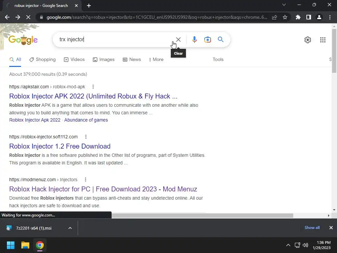Share this page from address bar
Viewport: 337px width, 253px height.
coord(274,17)
